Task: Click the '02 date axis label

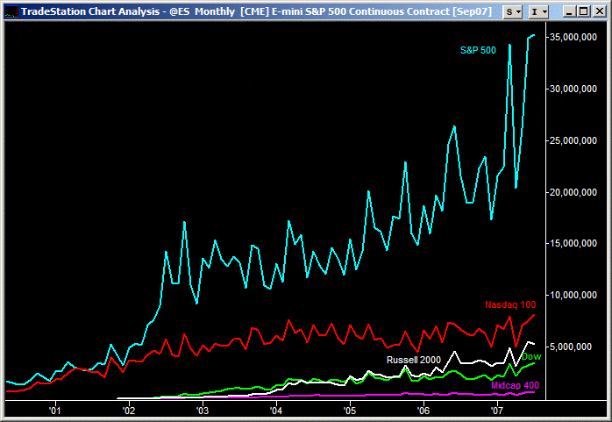Action: (128, 411)
